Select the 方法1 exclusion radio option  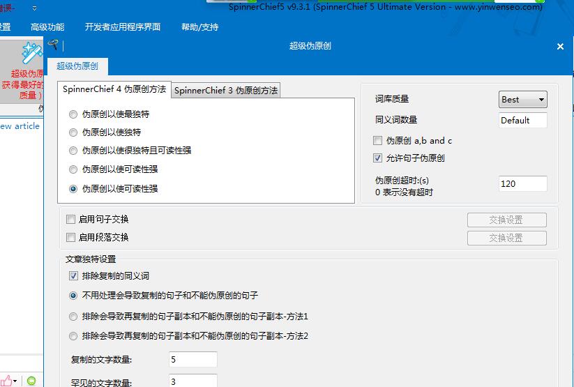73,317
